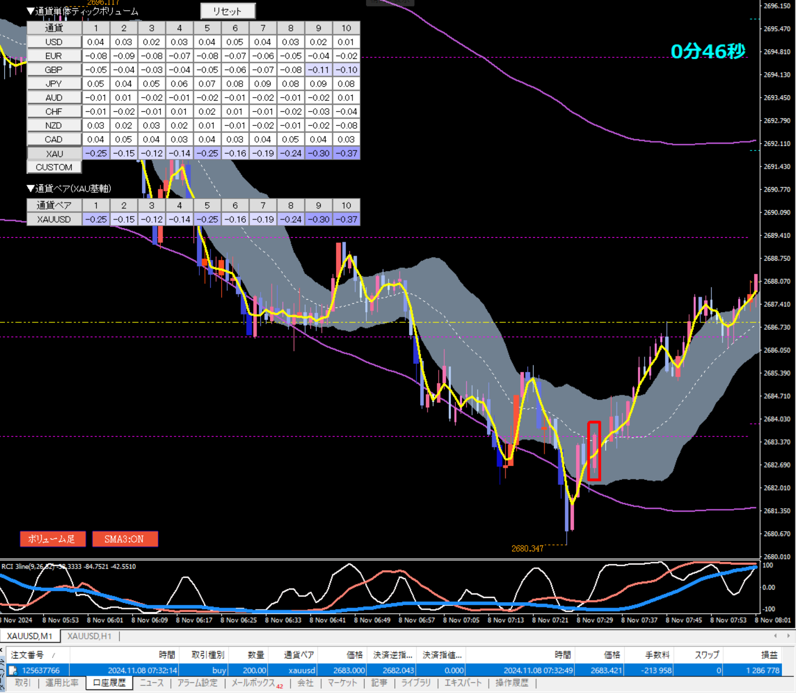This screenshot has width=796, height=693.
Task: Select the XAU currency row button
Action: point(54,154)
